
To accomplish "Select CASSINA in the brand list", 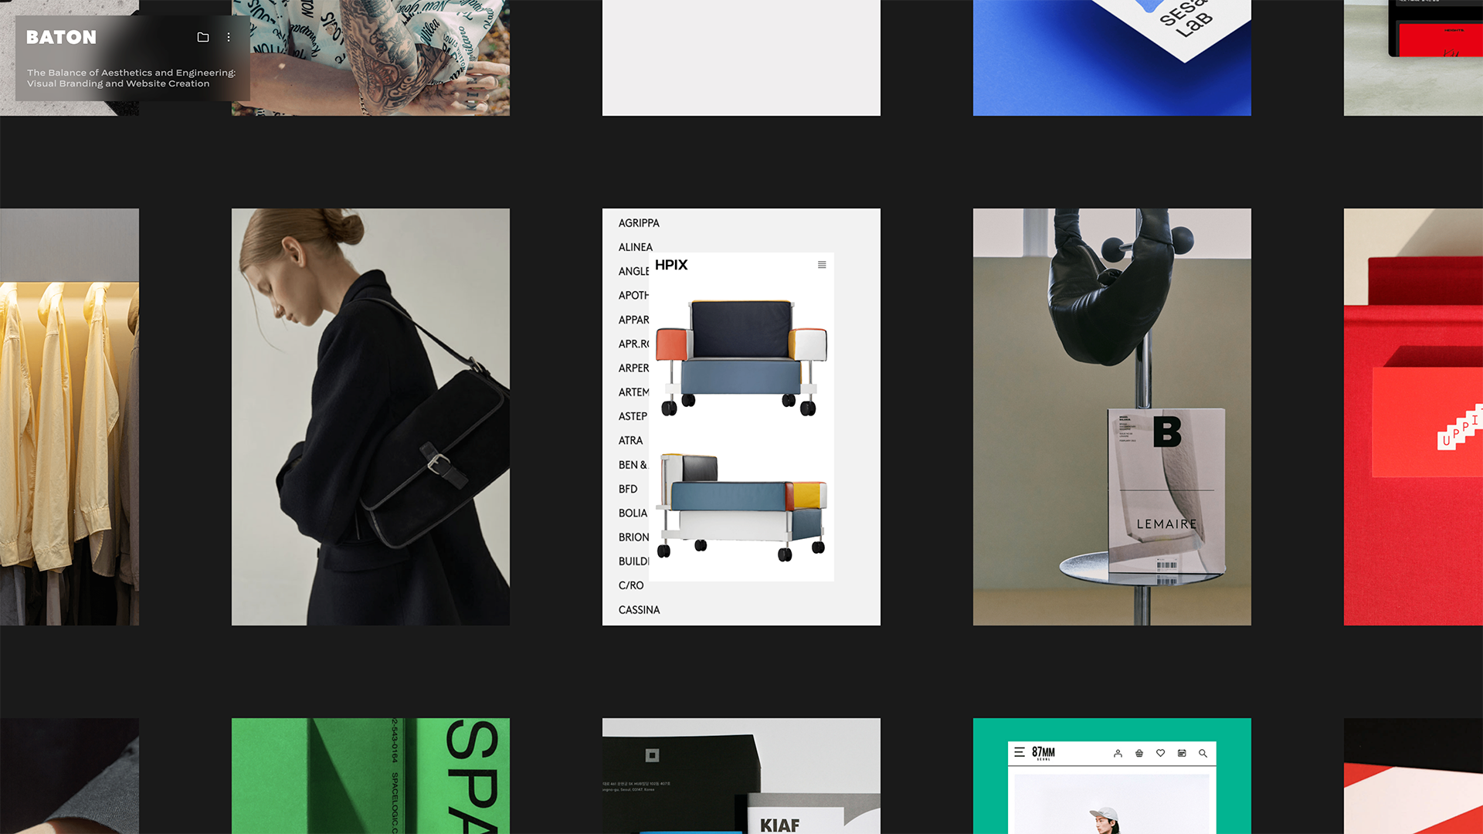I will click(x=639, y=610).
